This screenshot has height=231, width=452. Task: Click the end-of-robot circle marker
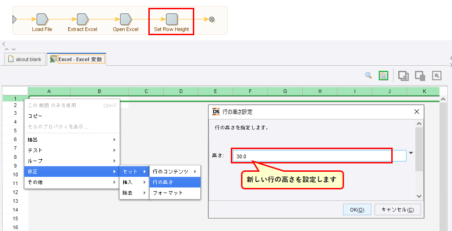pyautogui.click(x=211, y=19)
